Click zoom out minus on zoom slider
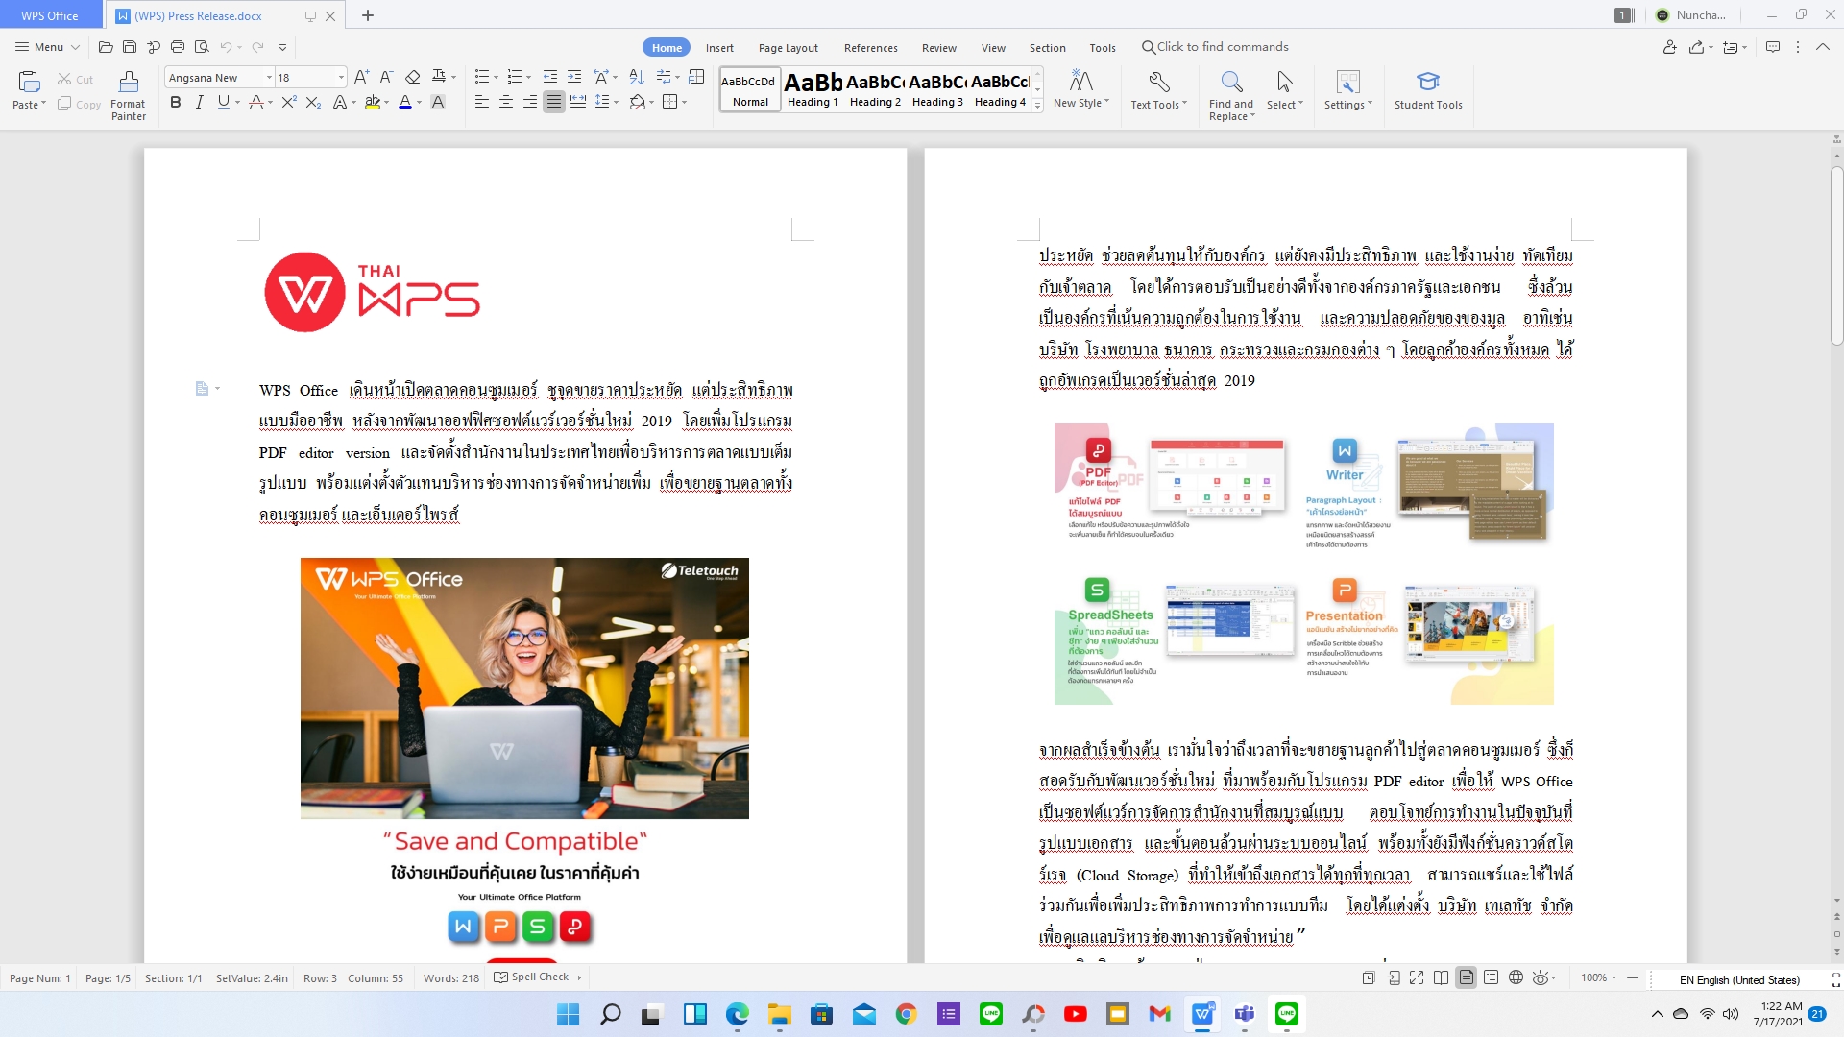 tap(1633, 977)
